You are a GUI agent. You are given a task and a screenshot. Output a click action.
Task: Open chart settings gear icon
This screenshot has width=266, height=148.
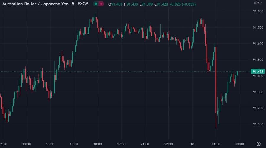coord(259,144)
